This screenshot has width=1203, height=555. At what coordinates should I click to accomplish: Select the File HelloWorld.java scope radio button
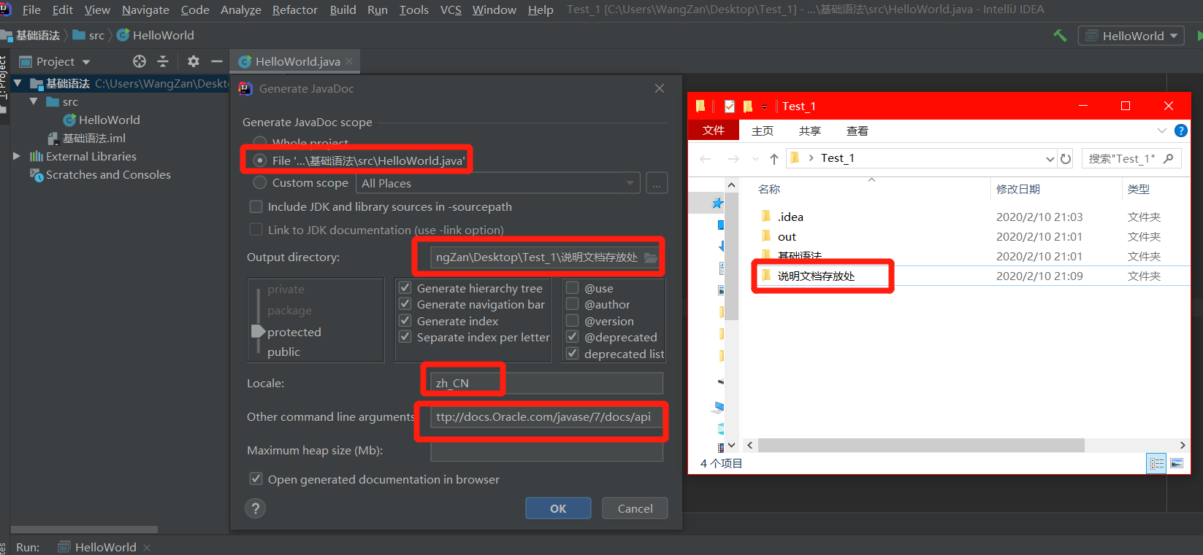259,160
